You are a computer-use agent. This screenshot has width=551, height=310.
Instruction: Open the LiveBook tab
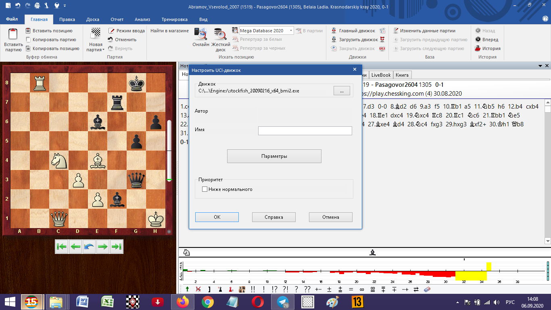pos(381,75)
